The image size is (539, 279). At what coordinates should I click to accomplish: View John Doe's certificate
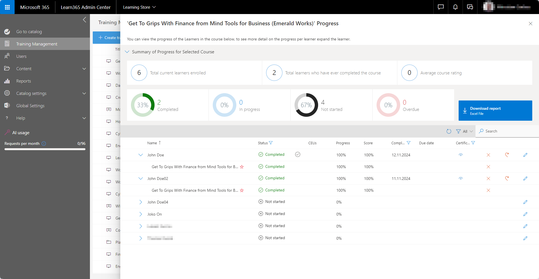(461, 155)
